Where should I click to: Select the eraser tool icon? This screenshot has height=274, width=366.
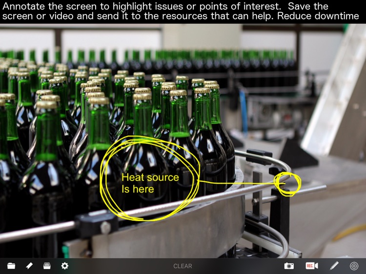[x=29, y=266]
